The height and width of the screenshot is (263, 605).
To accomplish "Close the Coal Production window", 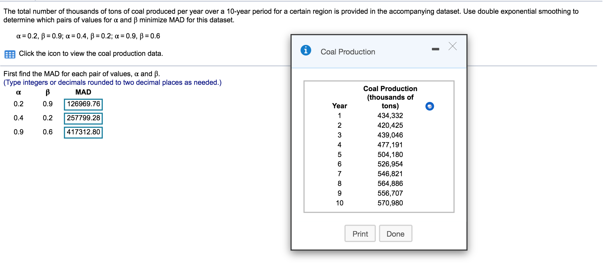I will click(452, 46).
